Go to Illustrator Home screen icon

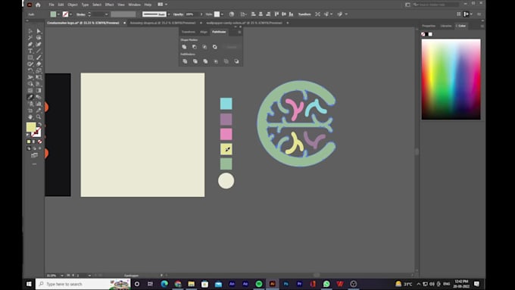tap(38, 5)
